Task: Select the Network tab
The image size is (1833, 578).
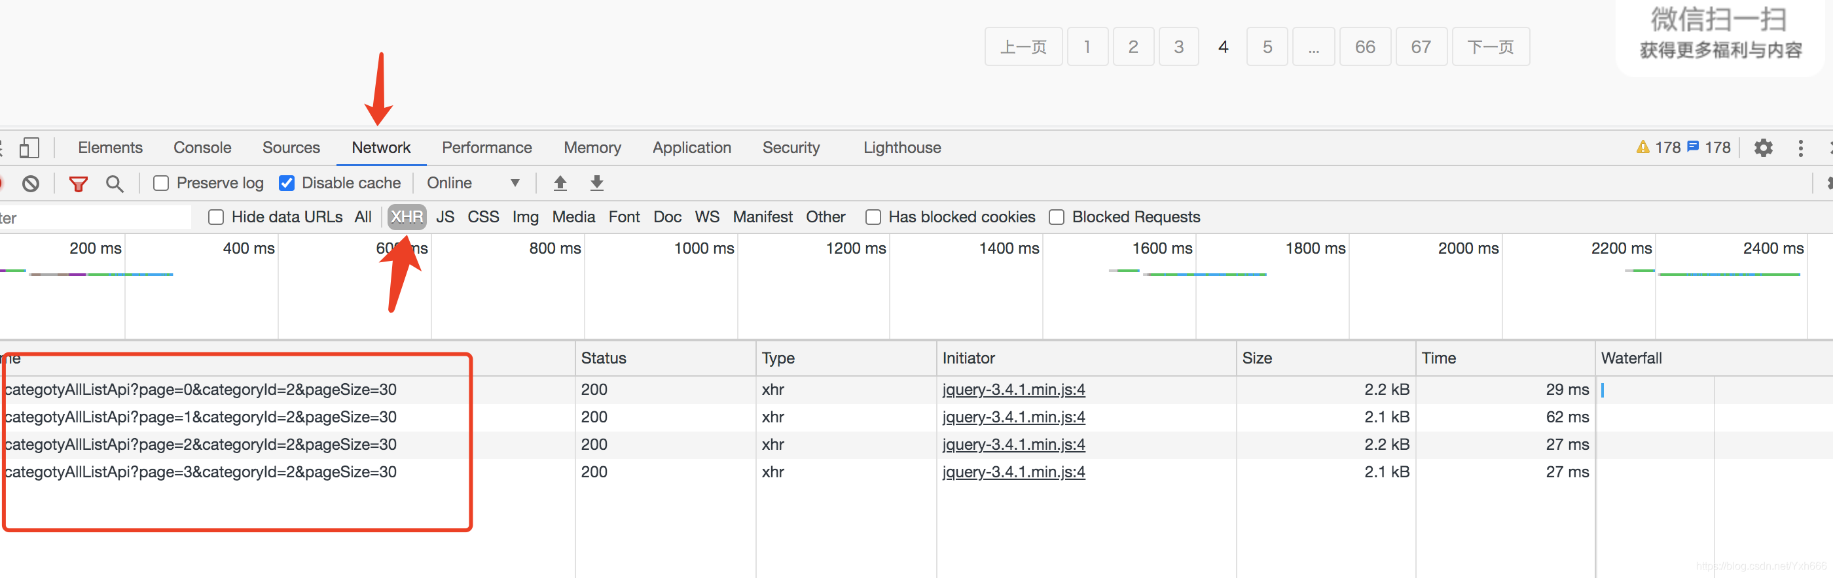Action: [381, 147]
